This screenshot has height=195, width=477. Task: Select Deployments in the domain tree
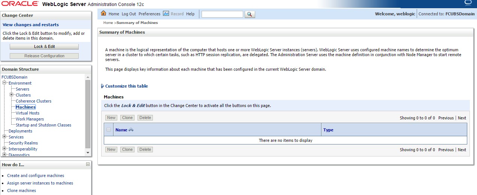pyautogui.click(x=21, y=131)
